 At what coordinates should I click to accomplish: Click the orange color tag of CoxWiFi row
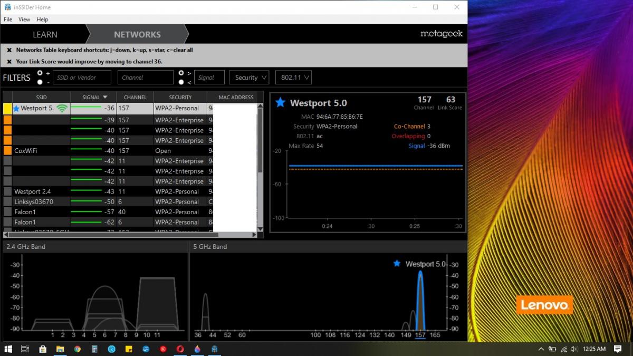coord(7,150)
